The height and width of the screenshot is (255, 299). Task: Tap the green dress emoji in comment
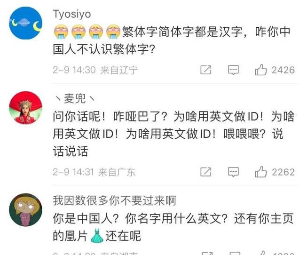point(97,236)
